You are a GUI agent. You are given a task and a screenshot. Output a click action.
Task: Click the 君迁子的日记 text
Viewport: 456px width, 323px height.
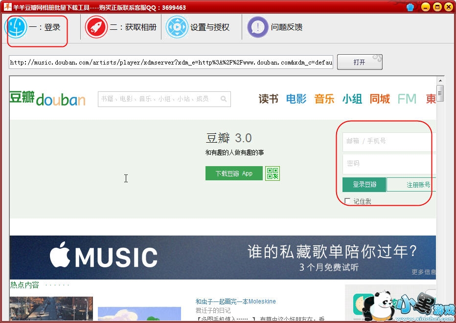(x=213, y=310)
